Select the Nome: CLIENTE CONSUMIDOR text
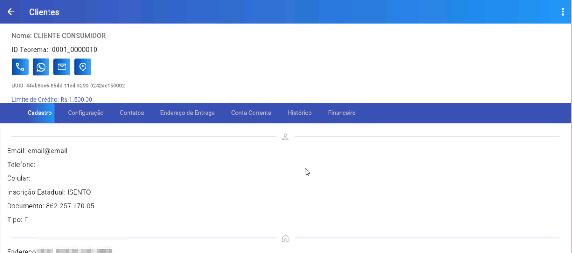This screenshot has height=253, width=572. pos(59,36)
